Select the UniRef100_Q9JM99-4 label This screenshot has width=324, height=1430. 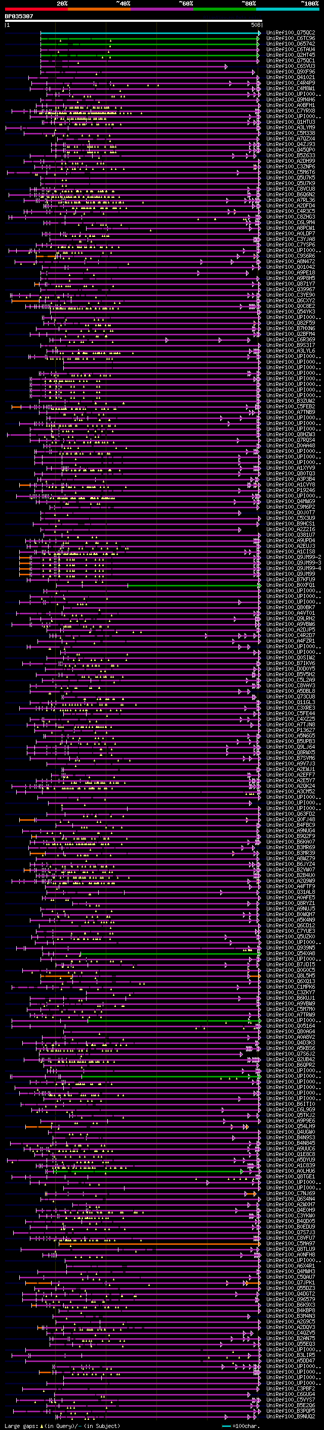pos(294,569)
